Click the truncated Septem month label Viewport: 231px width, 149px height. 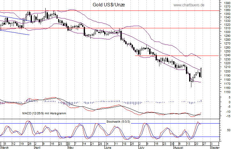215,147
